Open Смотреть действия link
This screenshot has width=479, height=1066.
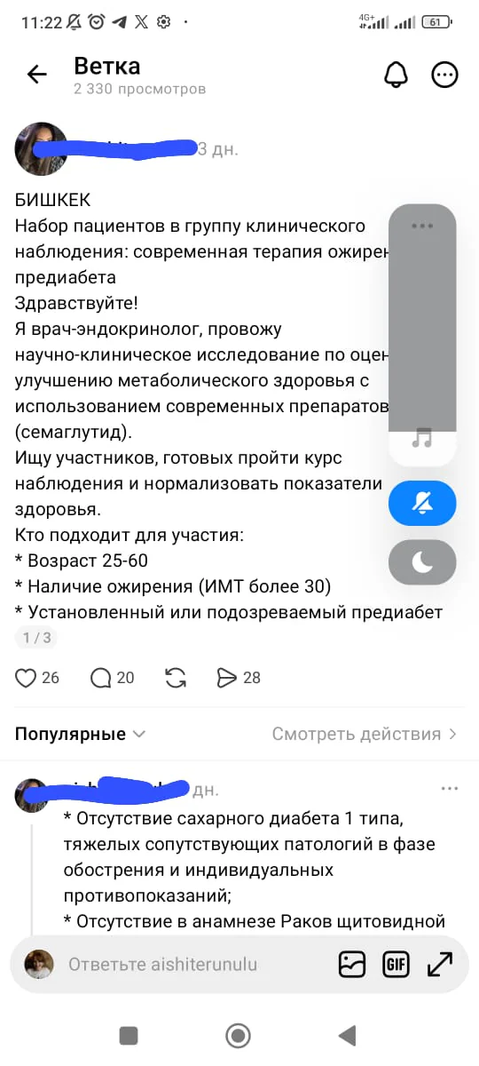pyautogui.click(x=365, y=734)
